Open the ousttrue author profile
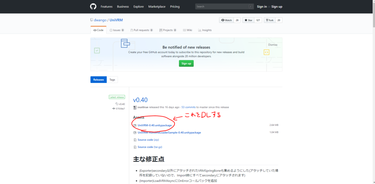This screenshot has width=375, height=184. click(x=143, y=107)
